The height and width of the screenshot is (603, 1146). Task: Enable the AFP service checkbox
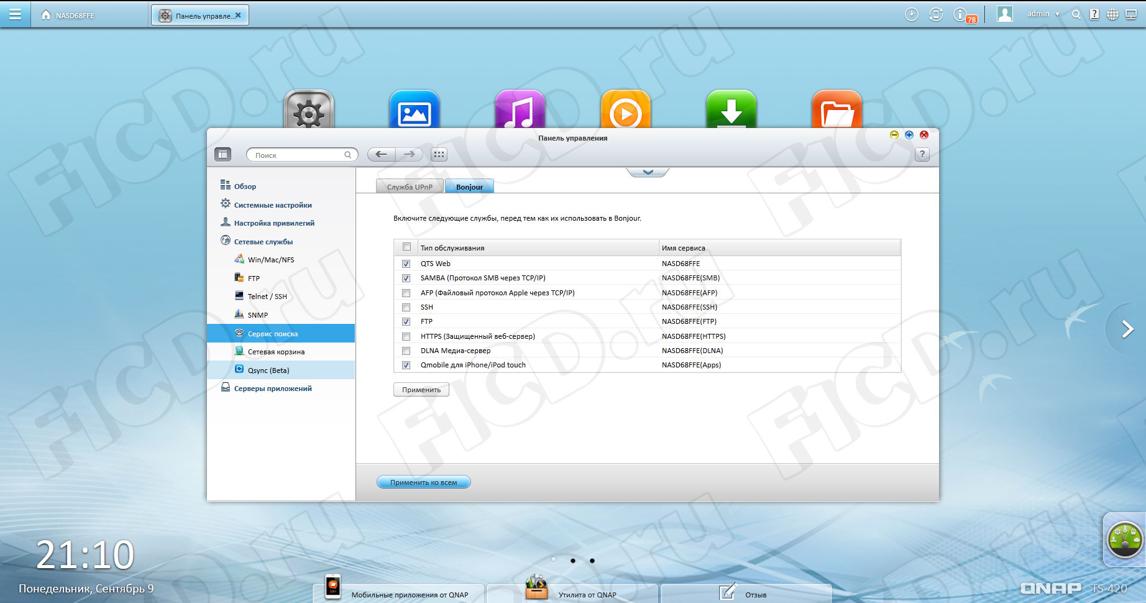406,293
